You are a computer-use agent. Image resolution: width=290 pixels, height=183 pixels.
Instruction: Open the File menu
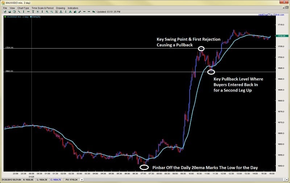[5, 8]
